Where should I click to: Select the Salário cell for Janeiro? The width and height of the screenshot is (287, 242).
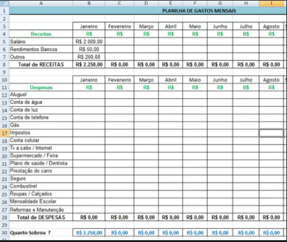point(89,41)
